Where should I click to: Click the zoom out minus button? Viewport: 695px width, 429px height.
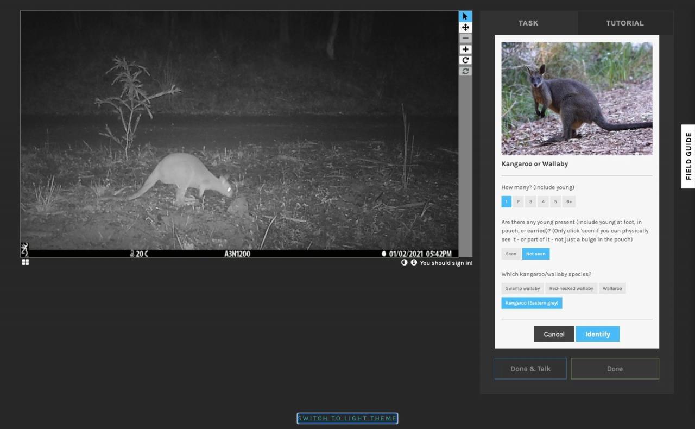tap(465, 39)
